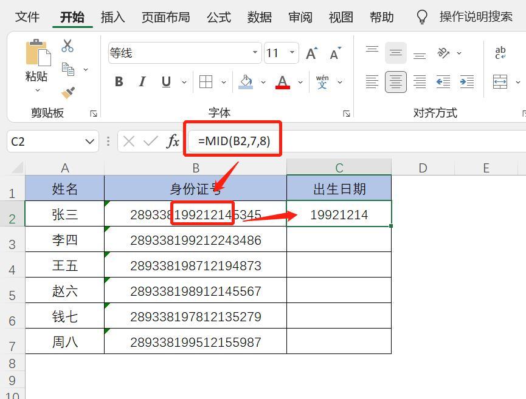Select cell C2 showing 19921214
Viewport: 526px width, 399px height.
pyautogui.click(x=339, y=214)
